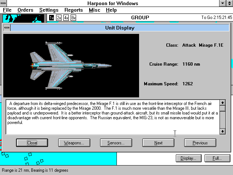Click the Mirage F.1E aircraft image
Screen dimensions: 233x175
coord(71,66)
